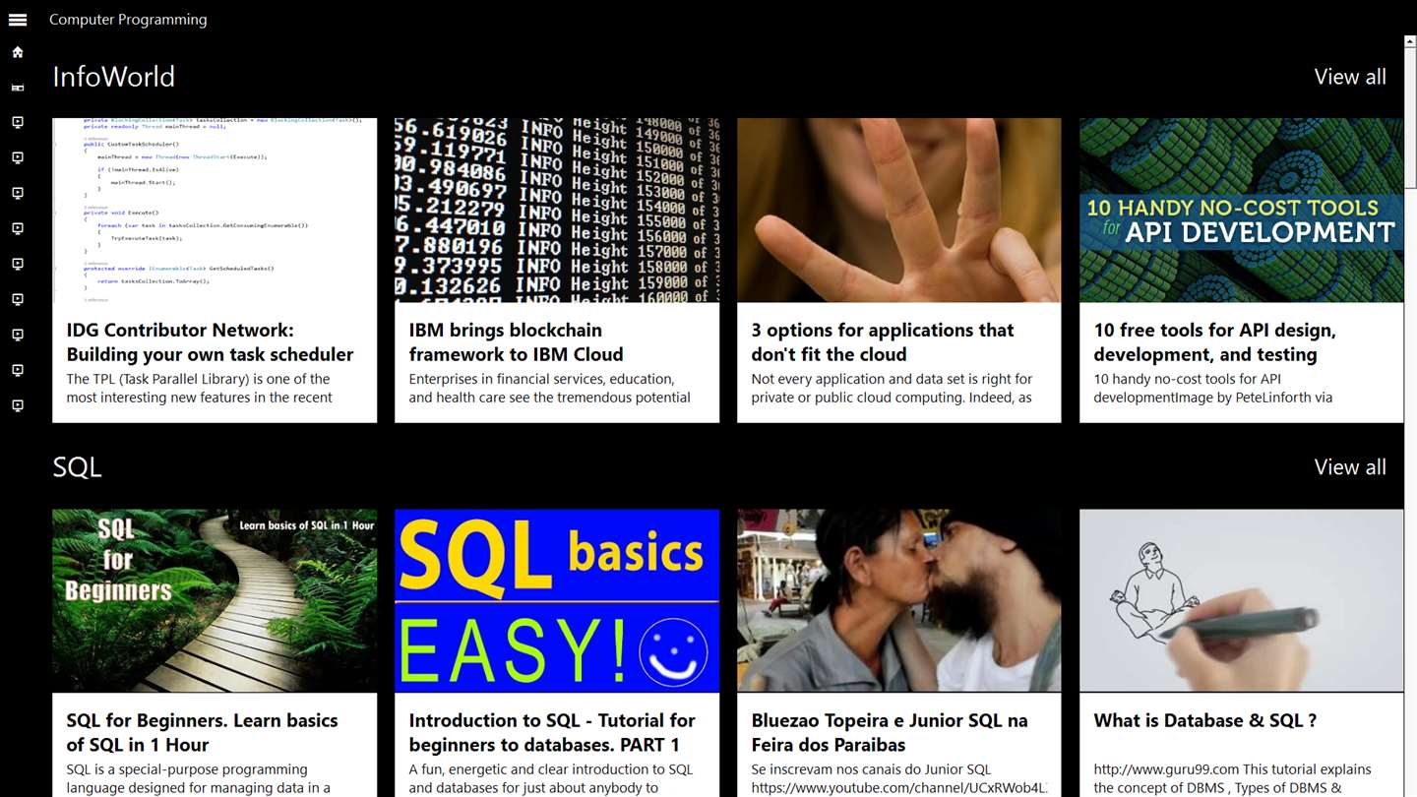The width and height of the screenshot is (1417, 797).
Task: Open the InfoWorld section heading
Action: [113, 77]
